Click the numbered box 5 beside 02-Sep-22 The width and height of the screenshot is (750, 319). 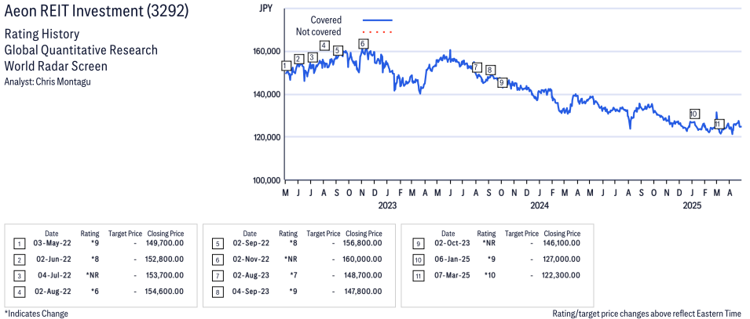pyautogui.click(x=218, y=243)
